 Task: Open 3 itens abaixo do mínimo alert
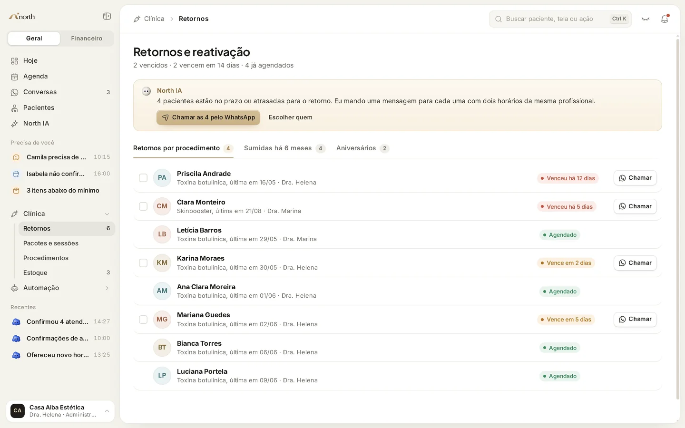[x=60, y=190]
